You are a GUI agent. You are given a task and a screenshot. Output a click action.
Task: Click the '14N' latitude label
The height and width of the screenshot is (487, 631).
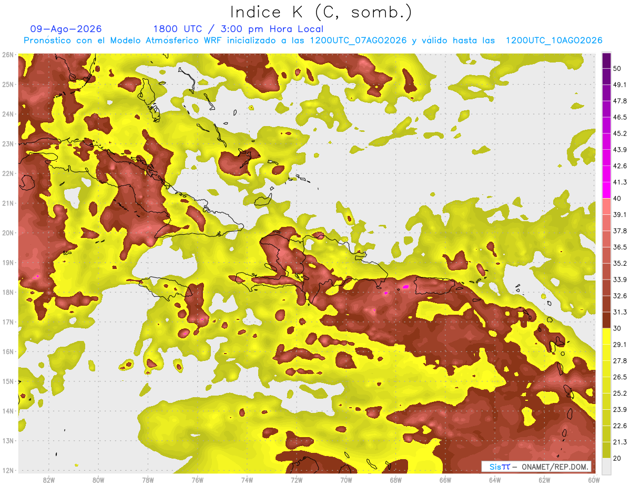point(8,411)
